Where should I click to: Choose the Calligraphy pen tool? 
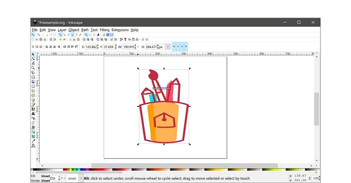(33, 109)
